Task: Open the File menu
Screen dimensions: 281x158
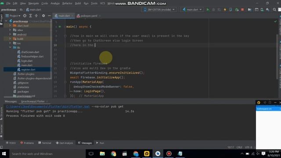Action: 8,4
